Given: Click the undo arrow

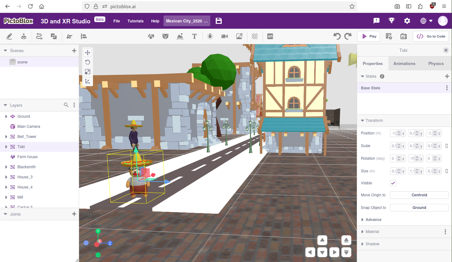Looking at the screenshot, I should click(337, 36).
